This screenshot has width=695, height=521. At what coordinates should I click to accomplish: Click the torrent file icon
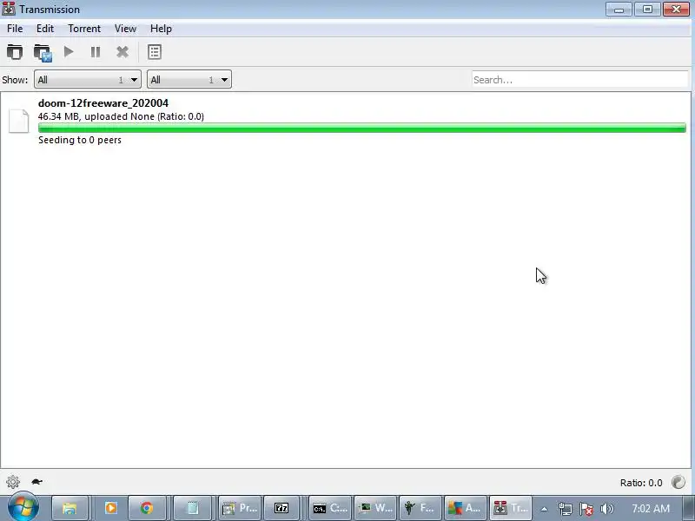[19, 121]
